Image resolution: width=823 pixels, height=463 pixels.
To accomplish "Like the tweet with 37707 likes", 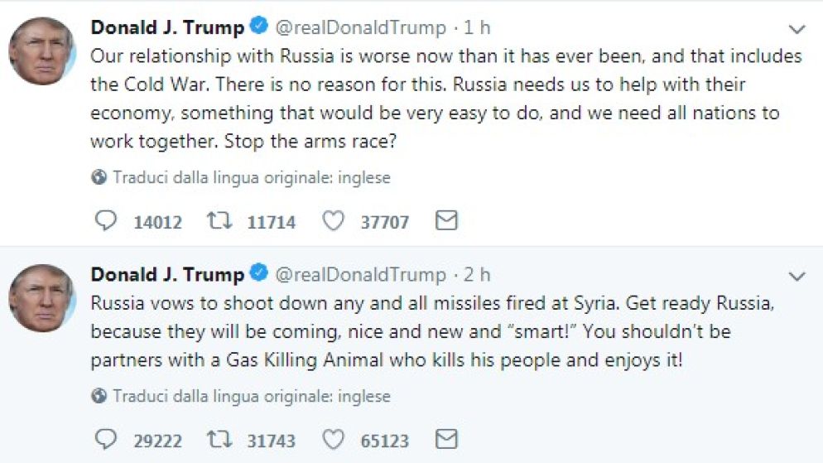I will click(x=333, y=221).
